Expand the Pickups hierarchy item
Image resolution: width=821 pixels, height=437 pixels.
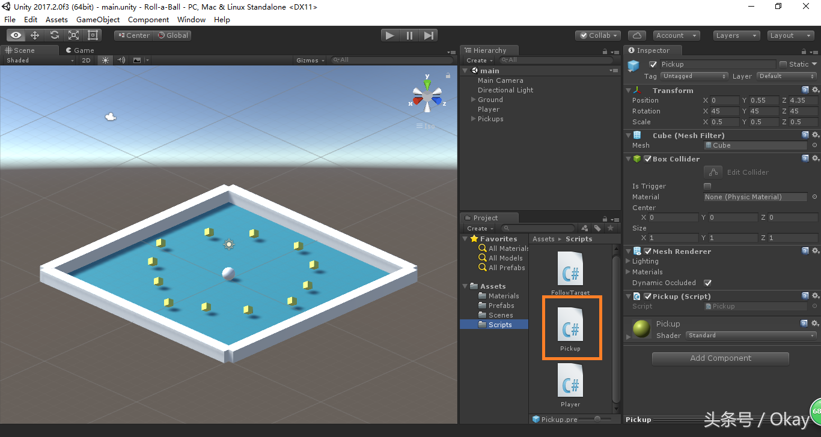[x=474, y=119]
